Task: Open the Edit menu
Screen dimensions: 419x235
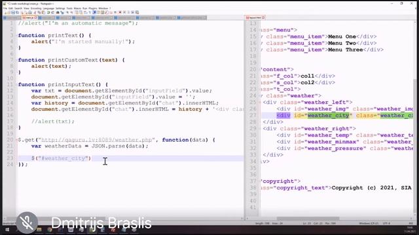Action: tap(10, 8)
